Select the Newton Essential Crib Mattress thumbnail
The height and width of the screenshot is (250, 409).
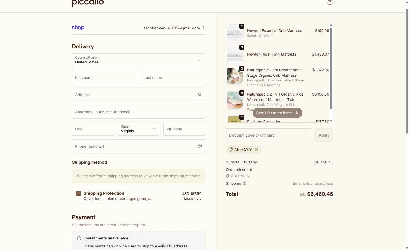(x=234, y=33)
